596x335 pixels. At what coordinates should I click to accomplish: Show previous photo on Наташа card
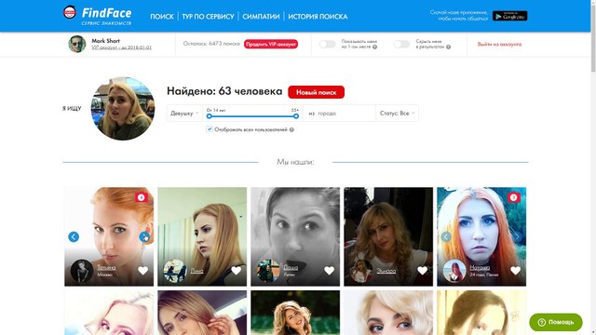446,236
